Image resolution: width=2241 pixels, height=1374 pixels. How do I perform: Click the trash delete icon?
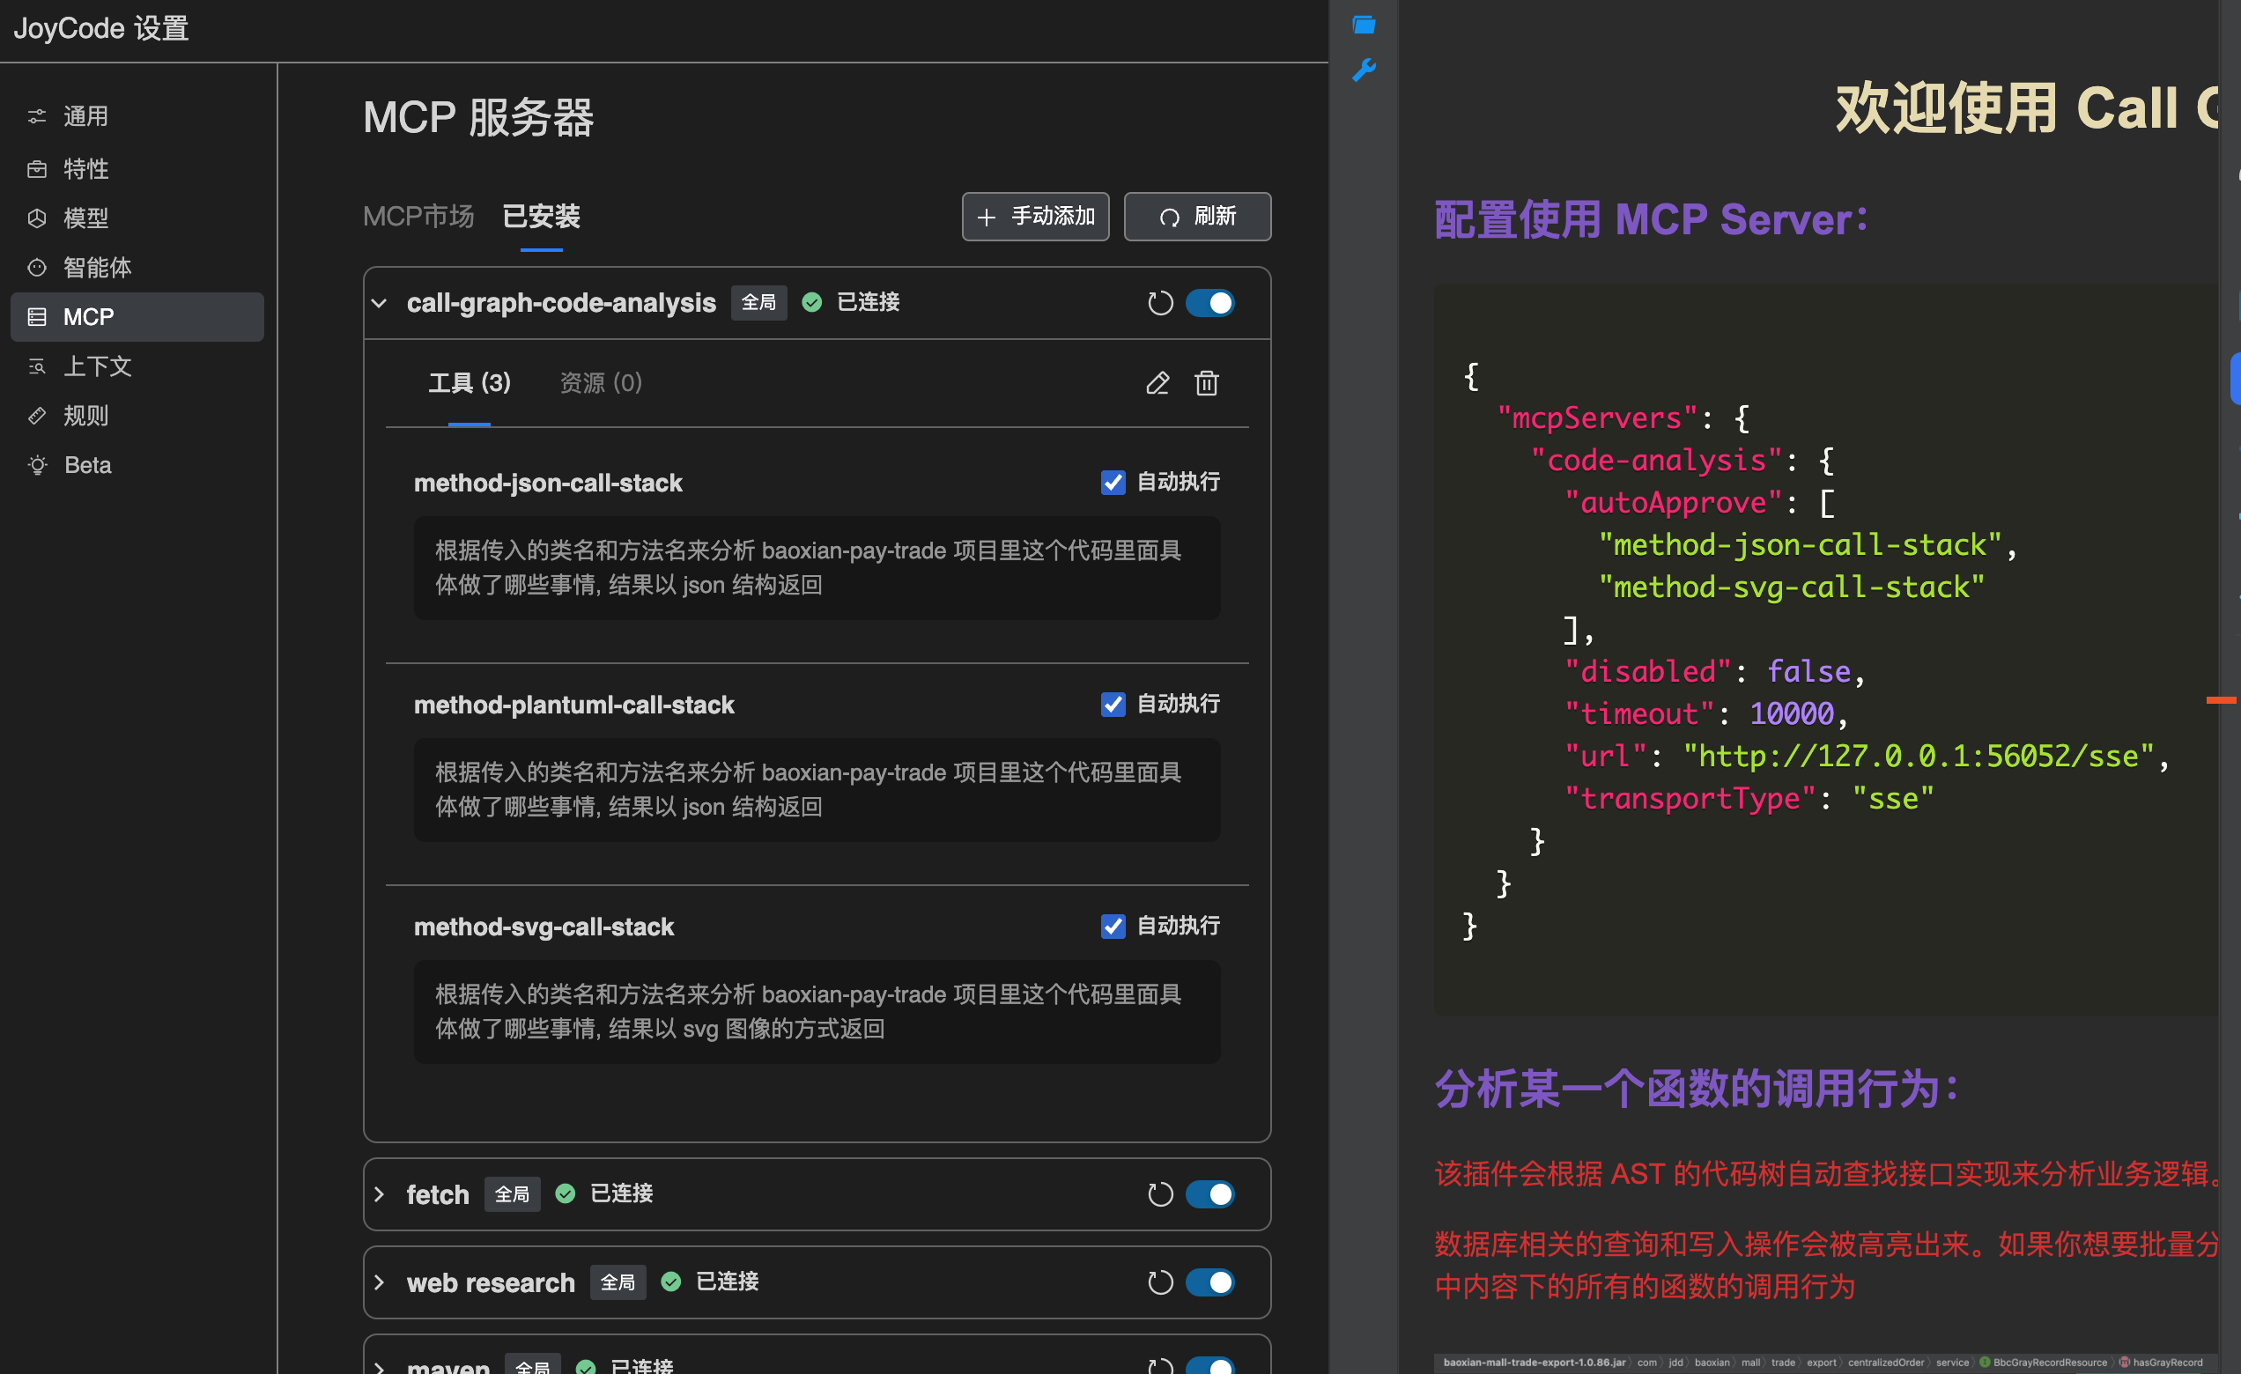click(x=1206, y=384)
